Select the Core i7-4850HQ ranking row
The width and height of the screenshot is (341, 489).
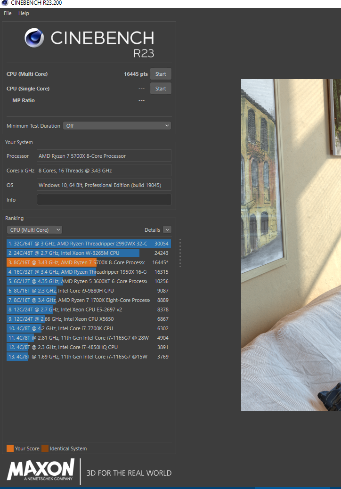tap(89, 347)
